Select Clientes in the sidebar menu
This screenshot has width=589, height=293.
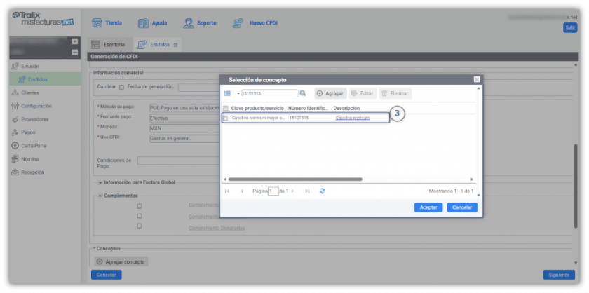coord(30,93)
